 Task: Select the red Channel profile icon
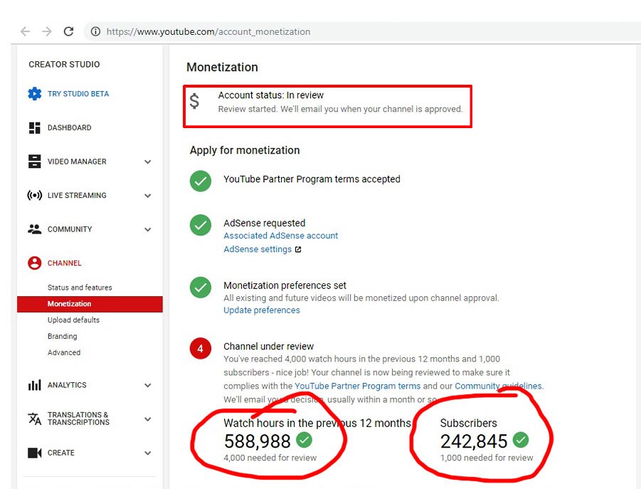click(34, 263)
